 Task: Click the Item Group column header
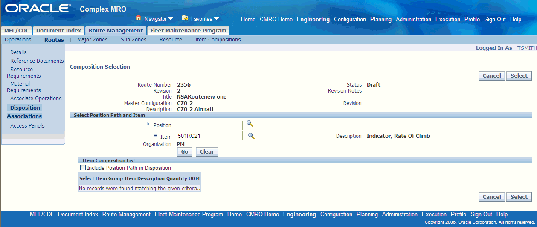(109, 178)
